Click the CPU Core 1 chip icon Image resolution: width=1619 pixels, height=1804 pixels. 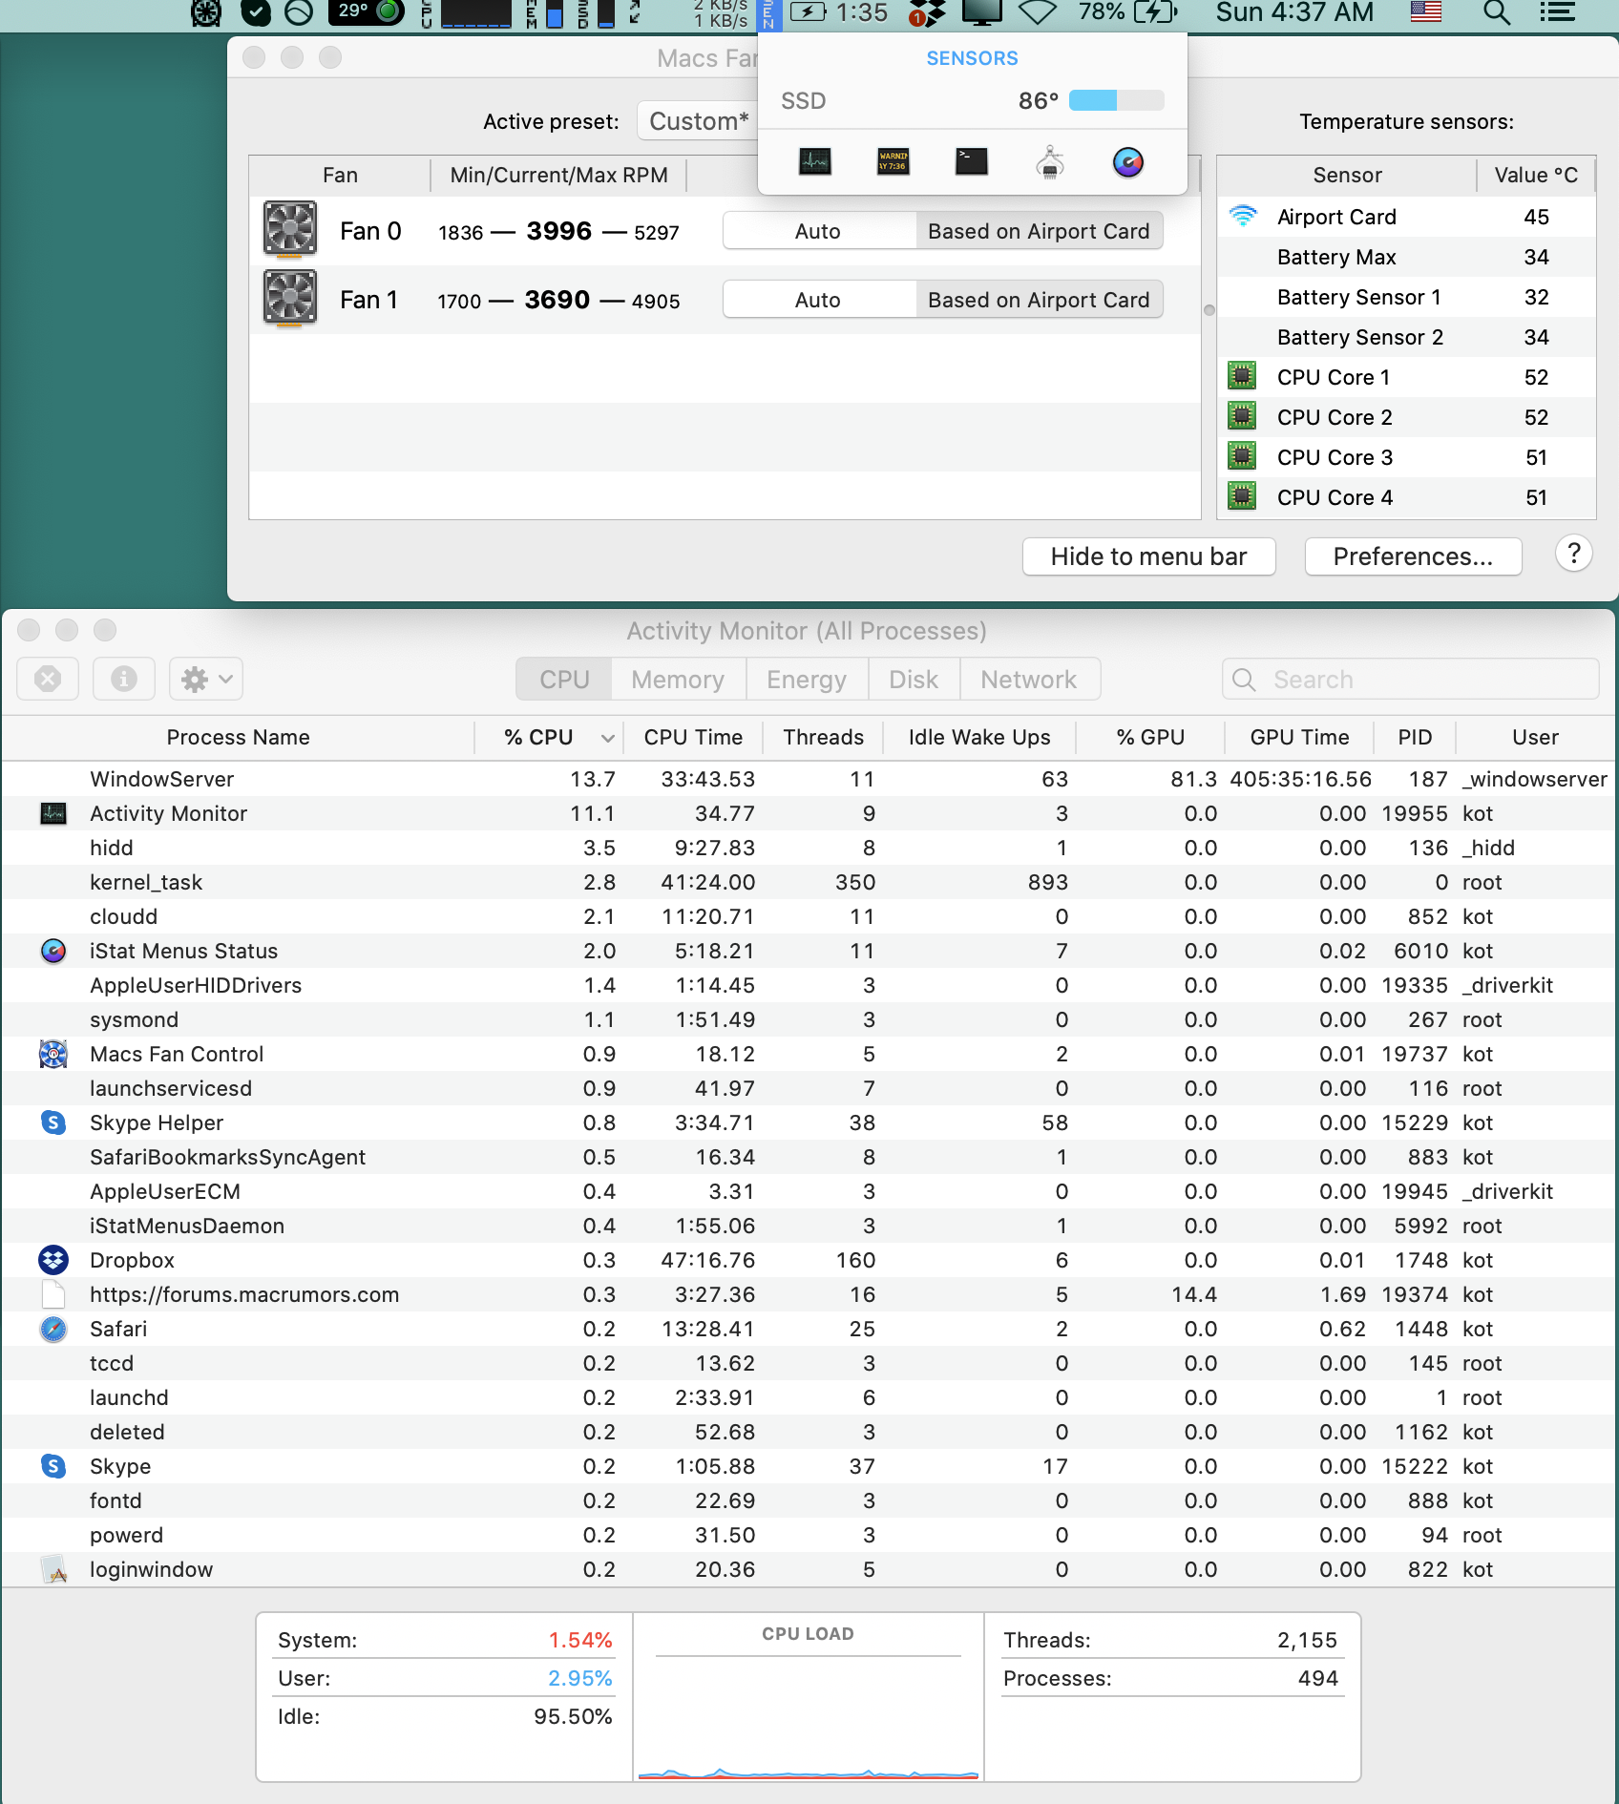point(1242,376)
